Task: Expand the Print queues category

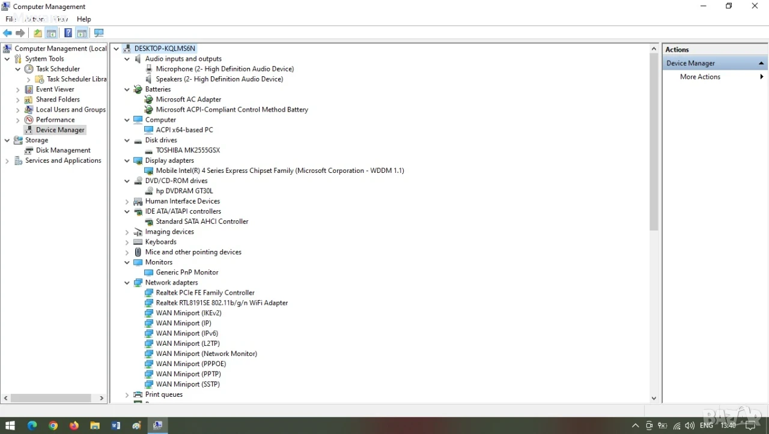Action: coord(127,395)
